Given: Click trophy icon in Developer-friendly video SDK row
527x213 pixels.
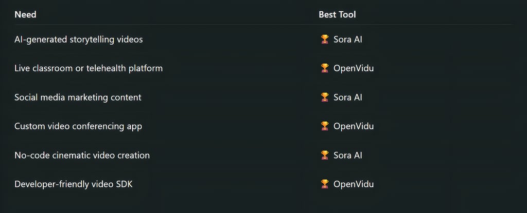Looking at the screenshot, I should 325,184.
